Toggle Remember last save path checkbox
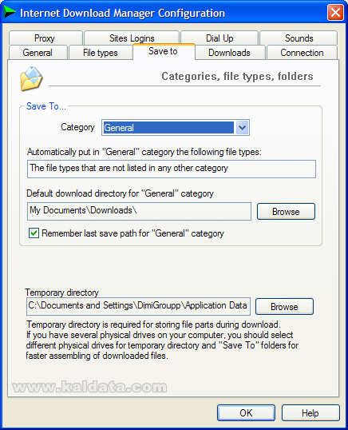 click(34, 233)
